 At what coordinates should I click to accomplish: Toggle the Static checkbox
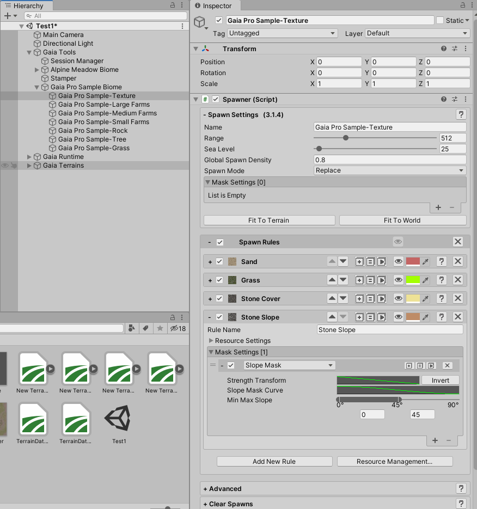pos(440,20)
